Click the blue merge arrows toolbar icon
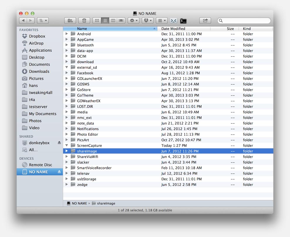 coord(174,21)
